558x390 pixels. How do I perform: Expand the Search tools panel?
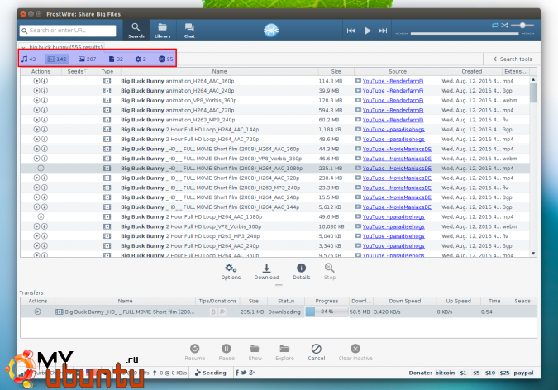pyautogui.click(x=513, y=59)
